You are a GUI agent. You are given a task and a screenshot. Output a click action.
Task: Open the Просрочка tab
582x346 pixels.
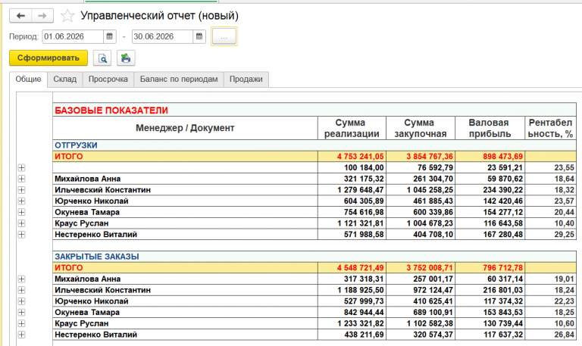click(x=108, y=79)
